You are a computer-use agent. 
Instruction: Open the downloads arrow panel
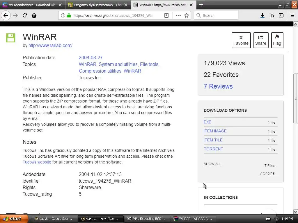coord(262,15)
